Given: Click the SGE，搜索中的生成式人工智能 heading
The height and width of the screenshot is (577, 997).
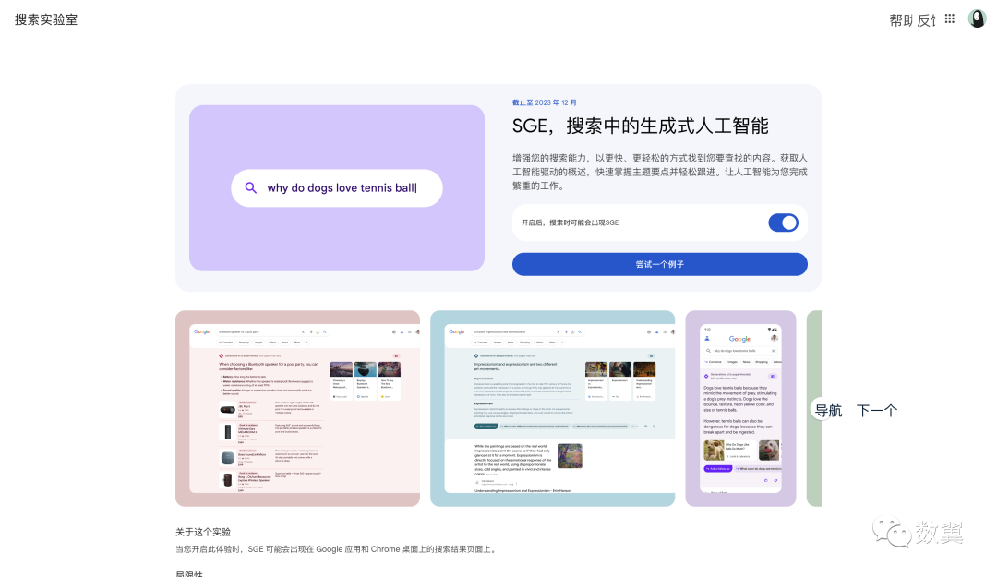Looking at the screenshot, I should click(x=641, y=126).
